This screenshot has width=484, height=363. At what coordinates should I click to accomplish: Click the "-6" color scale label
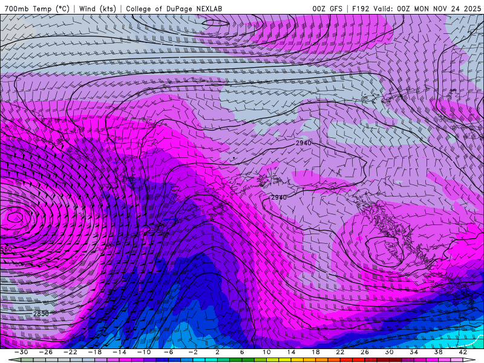[168, 352]
